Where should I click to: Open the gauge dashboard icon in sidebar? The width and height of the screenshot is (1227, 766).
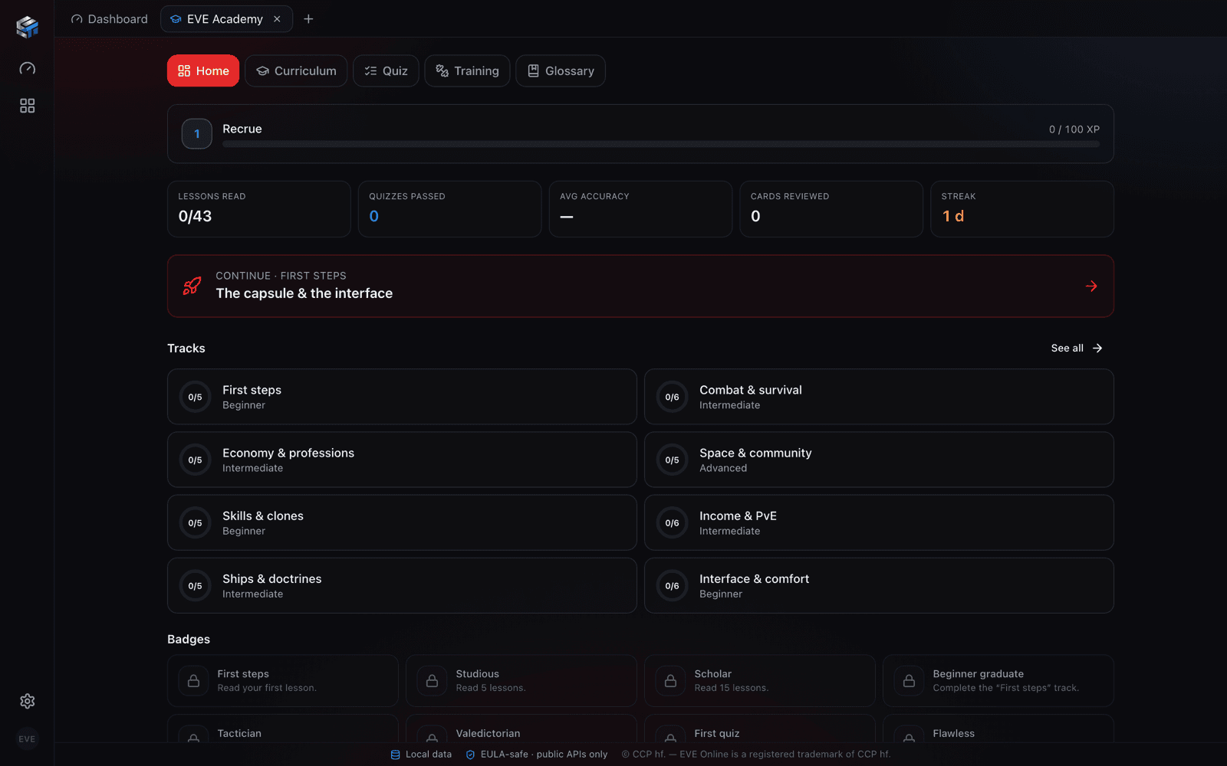(x=27, y=68)
